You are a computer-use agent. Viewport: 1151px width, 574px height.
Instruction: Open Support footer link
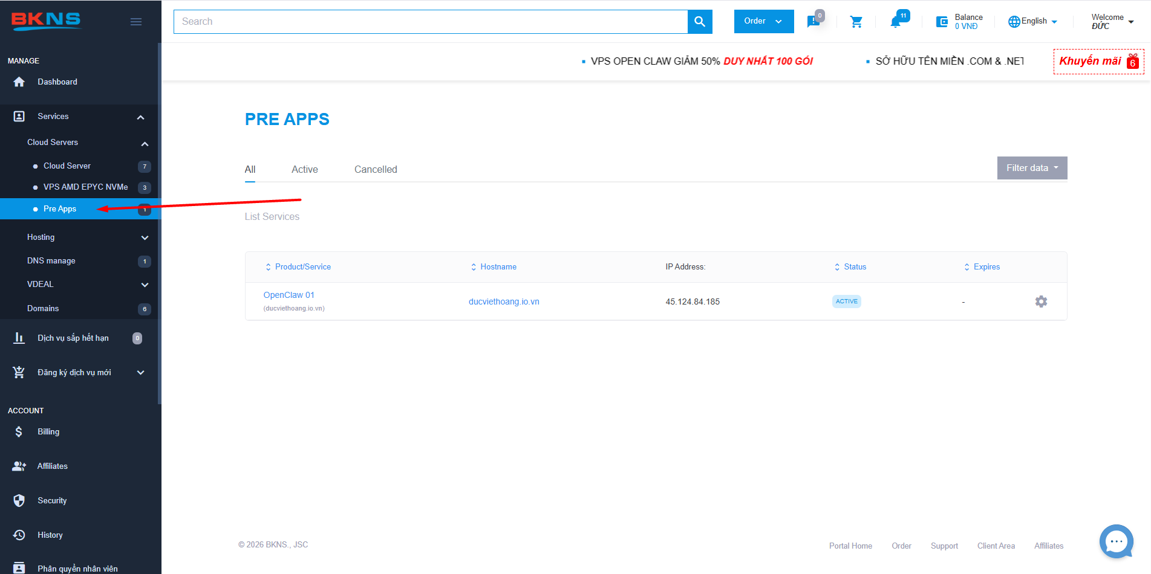point(944,546)
